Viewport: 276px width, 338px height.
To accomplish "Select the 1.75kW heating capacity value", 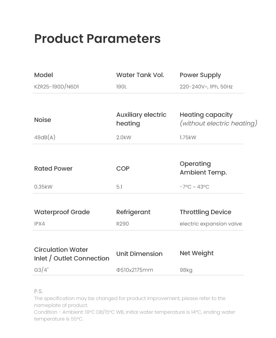I will tap(188, 137).
